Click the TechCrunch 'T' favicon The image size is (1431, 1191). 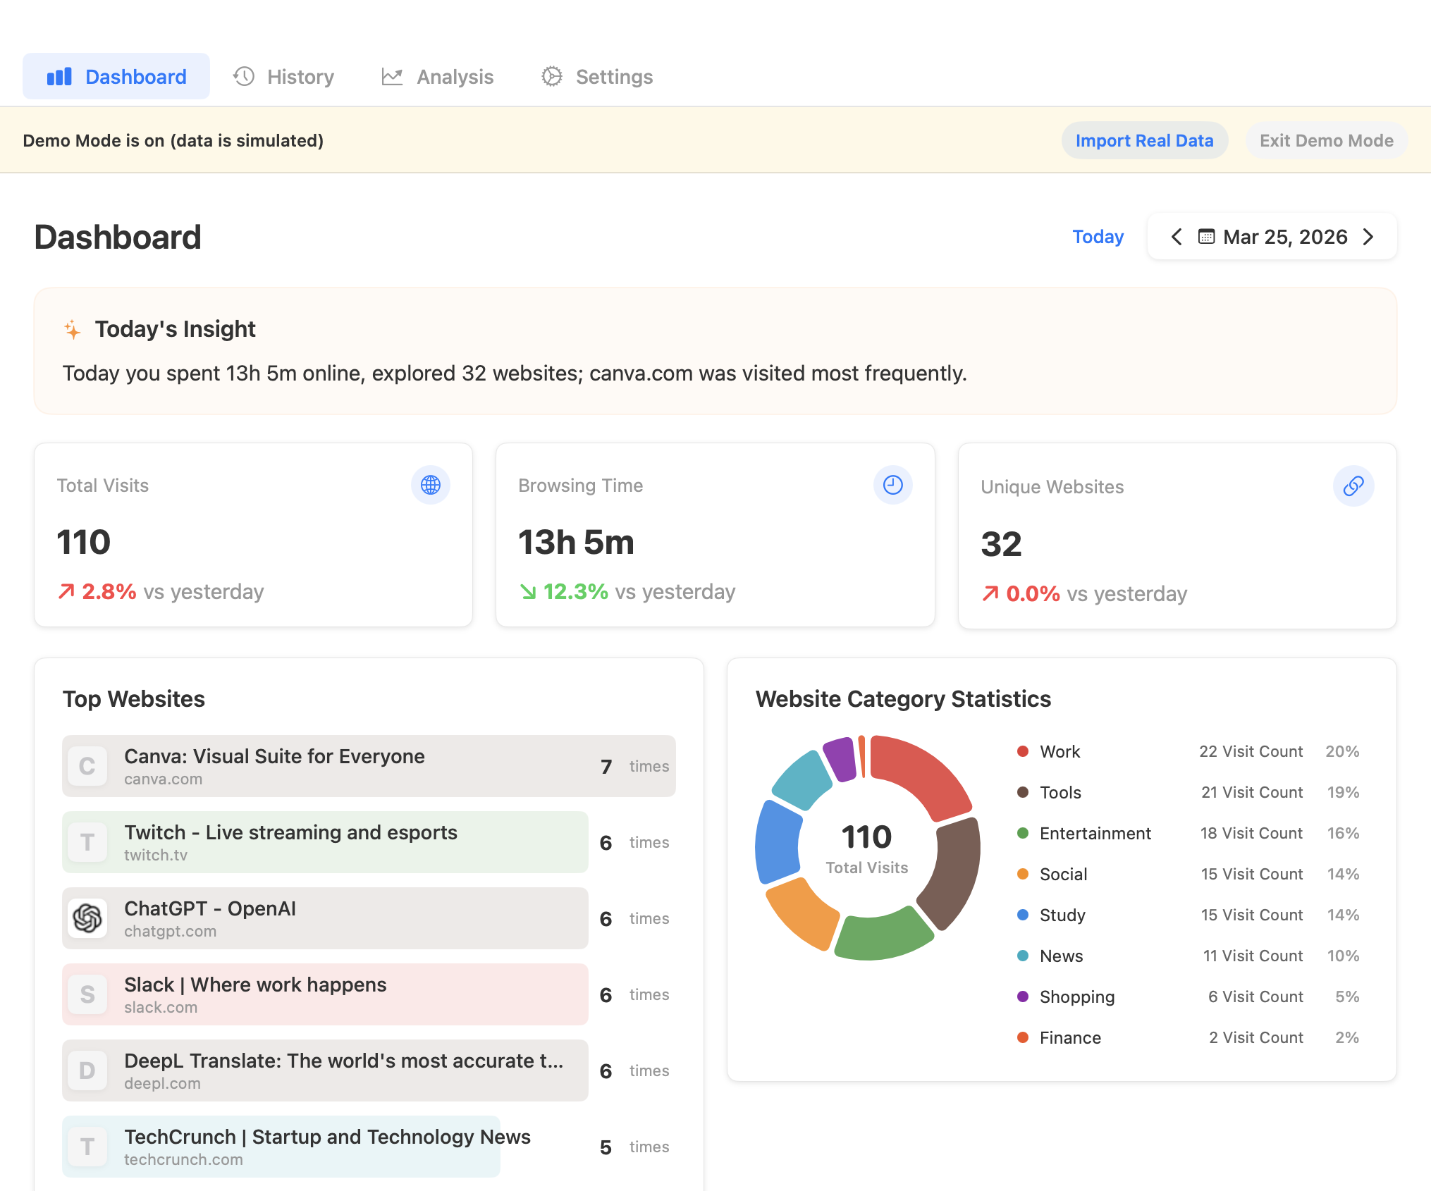[x=87, y=1147]
